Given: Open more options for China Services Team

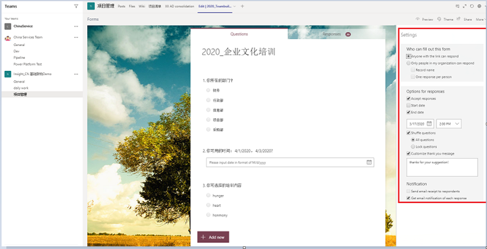Looking at the screenshot, I should coord(76,38).
